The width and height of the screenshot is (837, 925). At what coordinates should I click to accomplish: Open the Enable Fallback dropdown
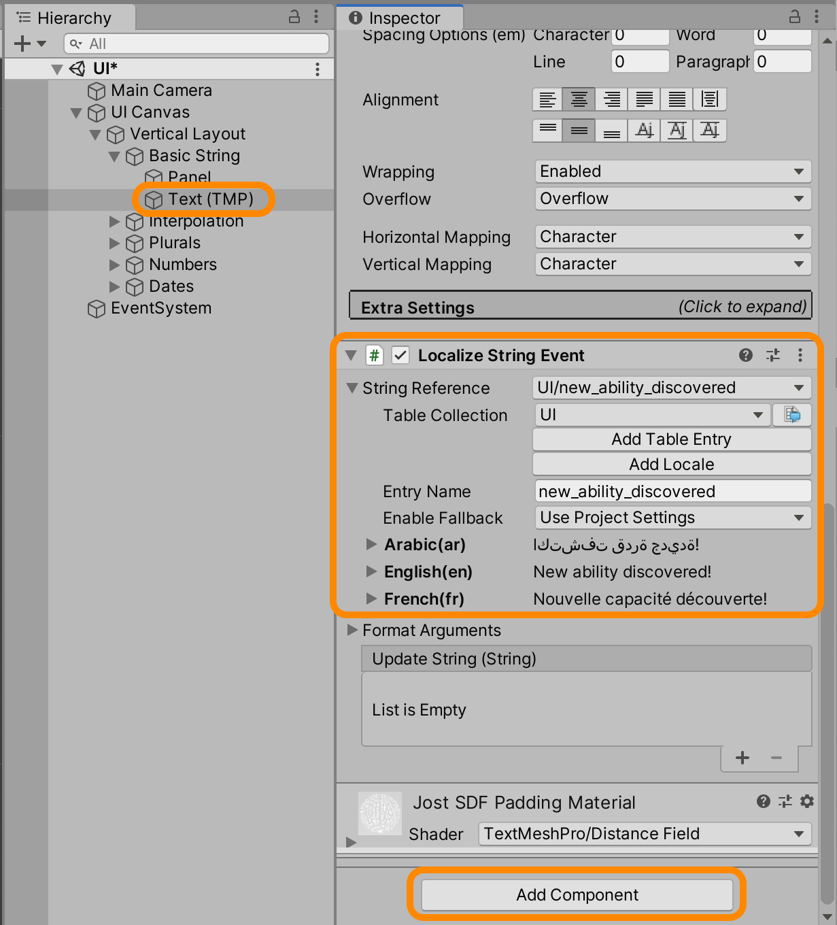pos(672,518)
